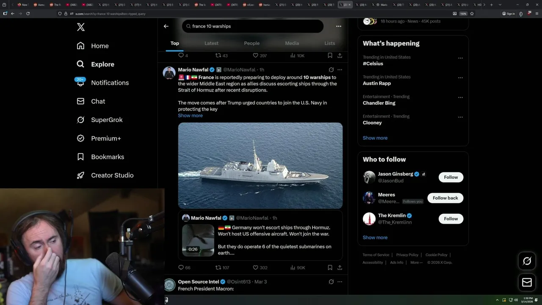542x305 pixels.
Task: Open a new browser tab
Action: [491, 5]
